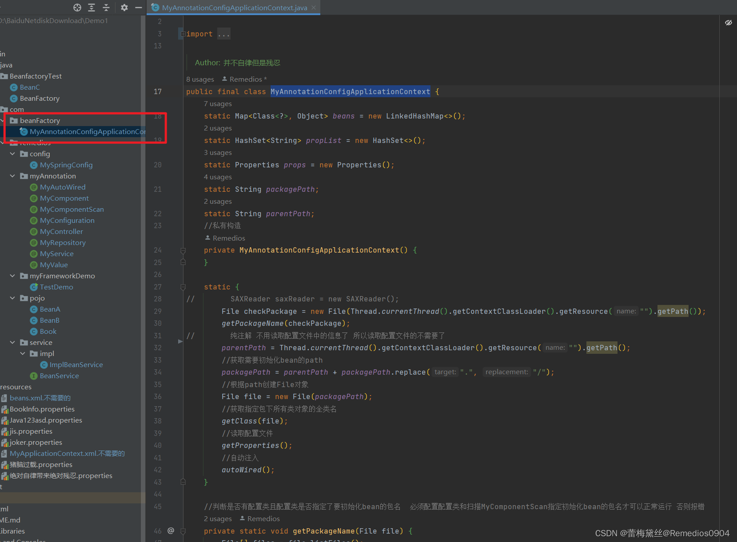Viewport: 737px width, 542px height.
Task: Collapse the private constructor fold marker
Action: 183,250
